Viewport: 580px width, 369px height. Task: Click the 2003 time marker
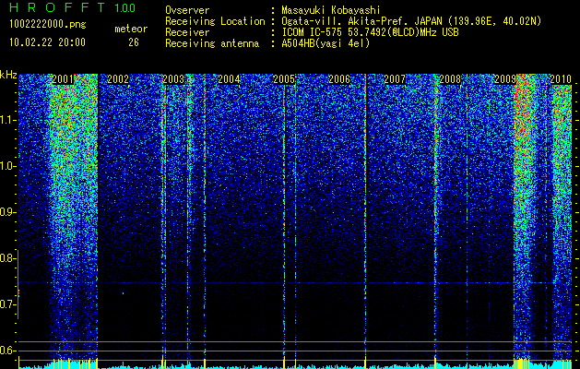click(173, 79)
